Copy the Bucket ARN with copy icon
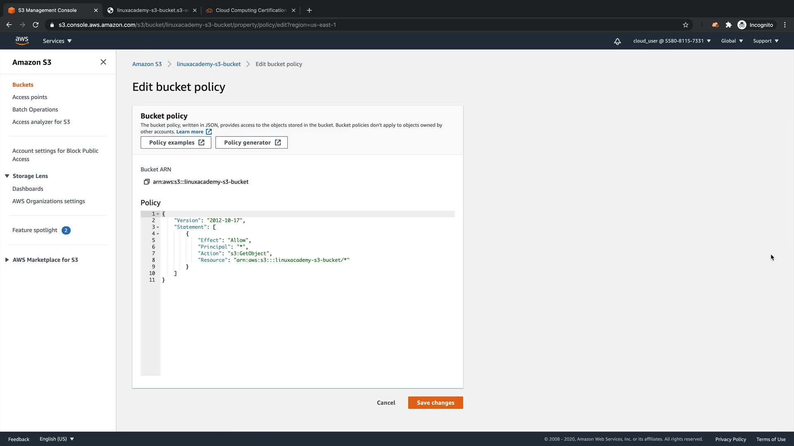This screenshot has width=794, height=446. click(146, 182)
